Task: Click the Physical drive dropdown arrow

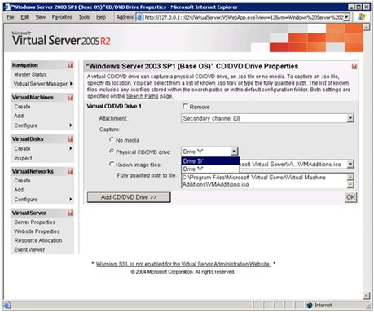Action: (235, 152)
